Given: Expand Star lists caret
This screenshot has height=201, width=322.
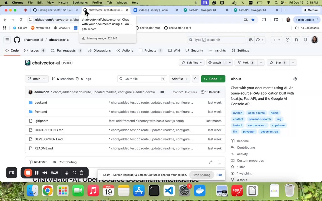Looking at the screenshot, I should [x=293, y=63].
